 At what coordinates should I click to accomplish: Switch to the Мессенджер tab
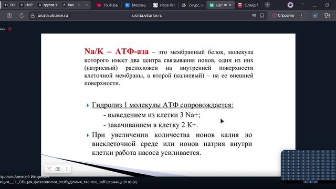tap(136, 5)
